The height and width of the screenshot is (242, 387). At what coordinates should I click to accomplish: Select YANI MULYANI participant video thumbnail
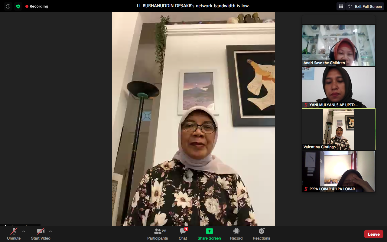[x=339, y=87]
